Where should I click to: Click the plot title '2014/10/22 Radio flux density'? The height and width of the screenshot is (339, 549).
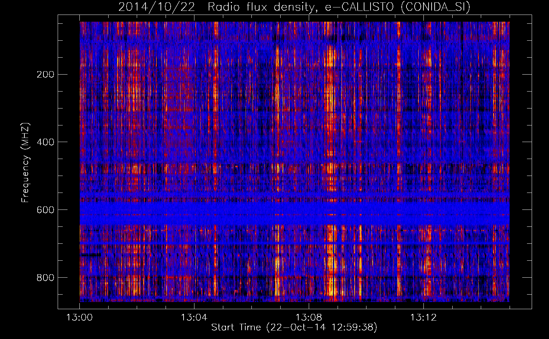[295, 7]
